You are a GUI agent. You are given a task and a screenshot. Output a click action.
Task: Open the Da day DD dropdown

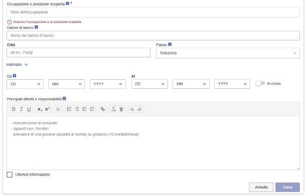25,84
